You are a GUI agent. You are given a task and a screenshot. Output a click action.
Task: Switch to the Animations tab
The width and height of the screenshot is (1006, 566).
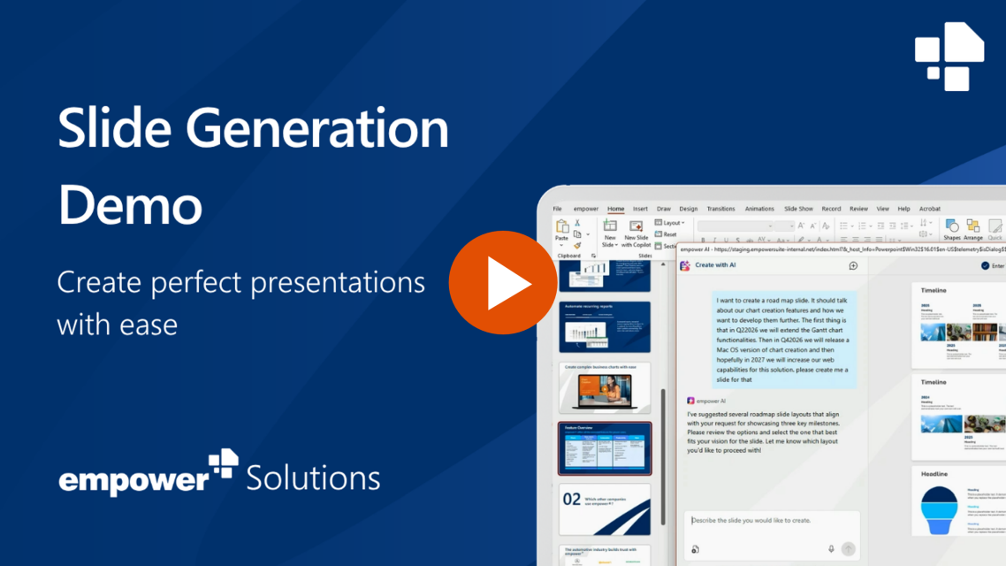759,209
